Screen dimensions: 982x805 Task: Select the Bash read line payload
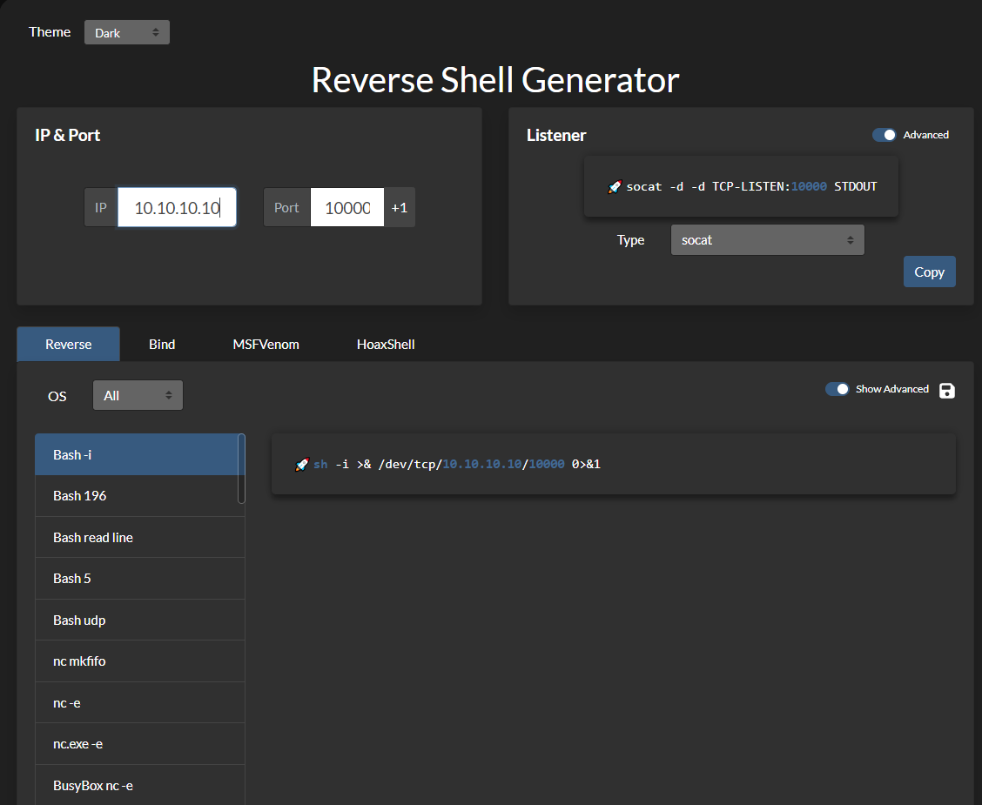tap(139, 537)
